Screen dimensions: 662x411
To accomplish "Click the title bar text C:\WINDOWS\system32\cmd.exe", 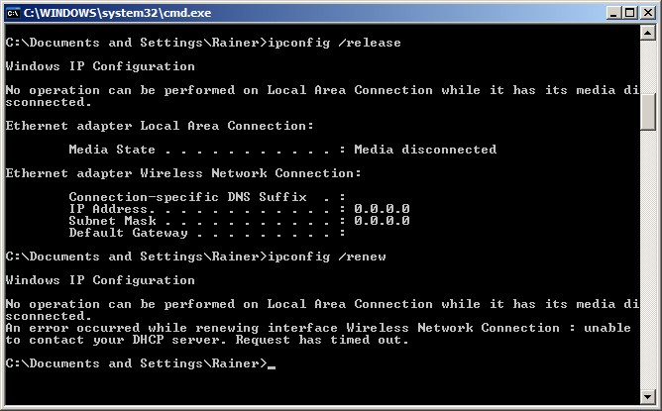I will click(117, 13).
